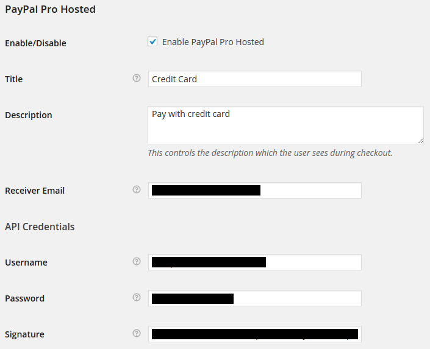This screenshot has width=430, height=349.
Task: Click the help icon next to Title
Action: pyautogui.click(x=137, y=78)
